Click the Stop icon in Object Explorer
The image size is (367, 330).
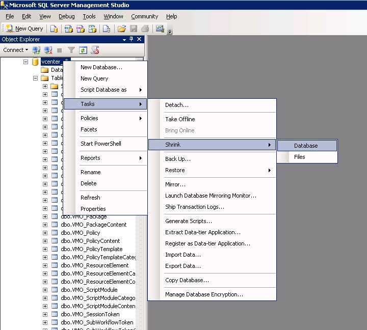[60, 50]
